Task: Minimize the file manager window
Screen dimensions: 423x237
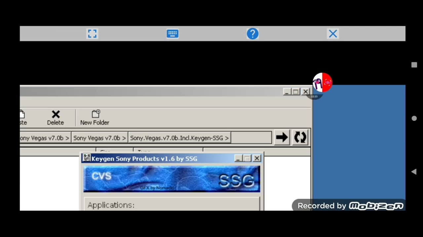Action: pos(287,92)
